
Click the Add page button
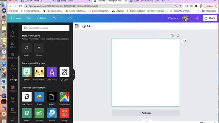[146, 113]
